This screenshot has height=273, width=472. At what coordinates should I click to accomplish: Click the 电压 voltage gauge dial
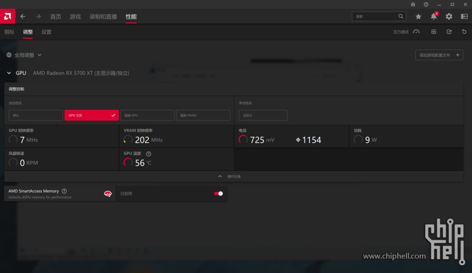pos(243,139)
